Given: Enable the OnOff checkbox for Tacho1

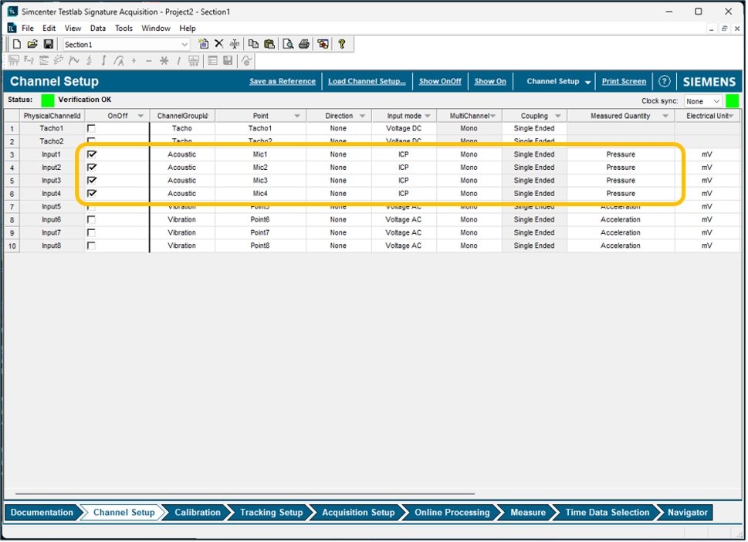Looking at the screenshot, I should point(92,128).
